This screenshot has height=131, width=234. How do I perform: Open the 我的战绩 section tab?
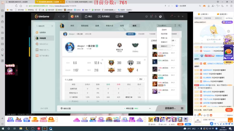[x=85, y=26]
